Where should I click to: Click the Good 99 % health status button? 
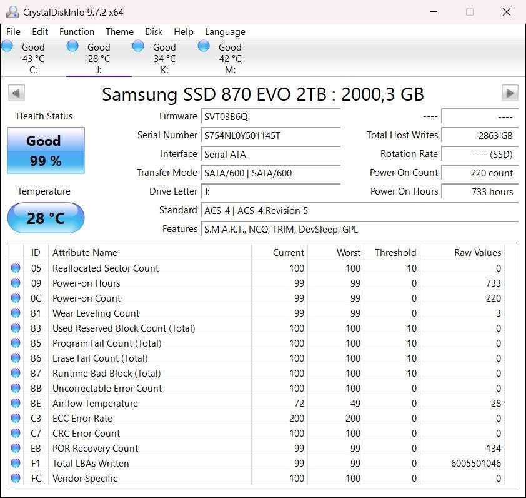click(46, 151)
